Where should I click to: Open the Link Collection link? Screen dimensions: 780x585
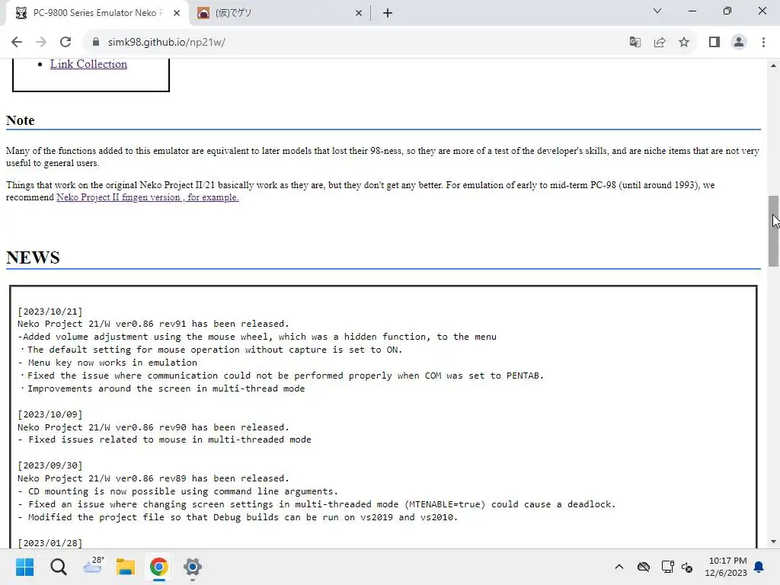coord(88,64)
